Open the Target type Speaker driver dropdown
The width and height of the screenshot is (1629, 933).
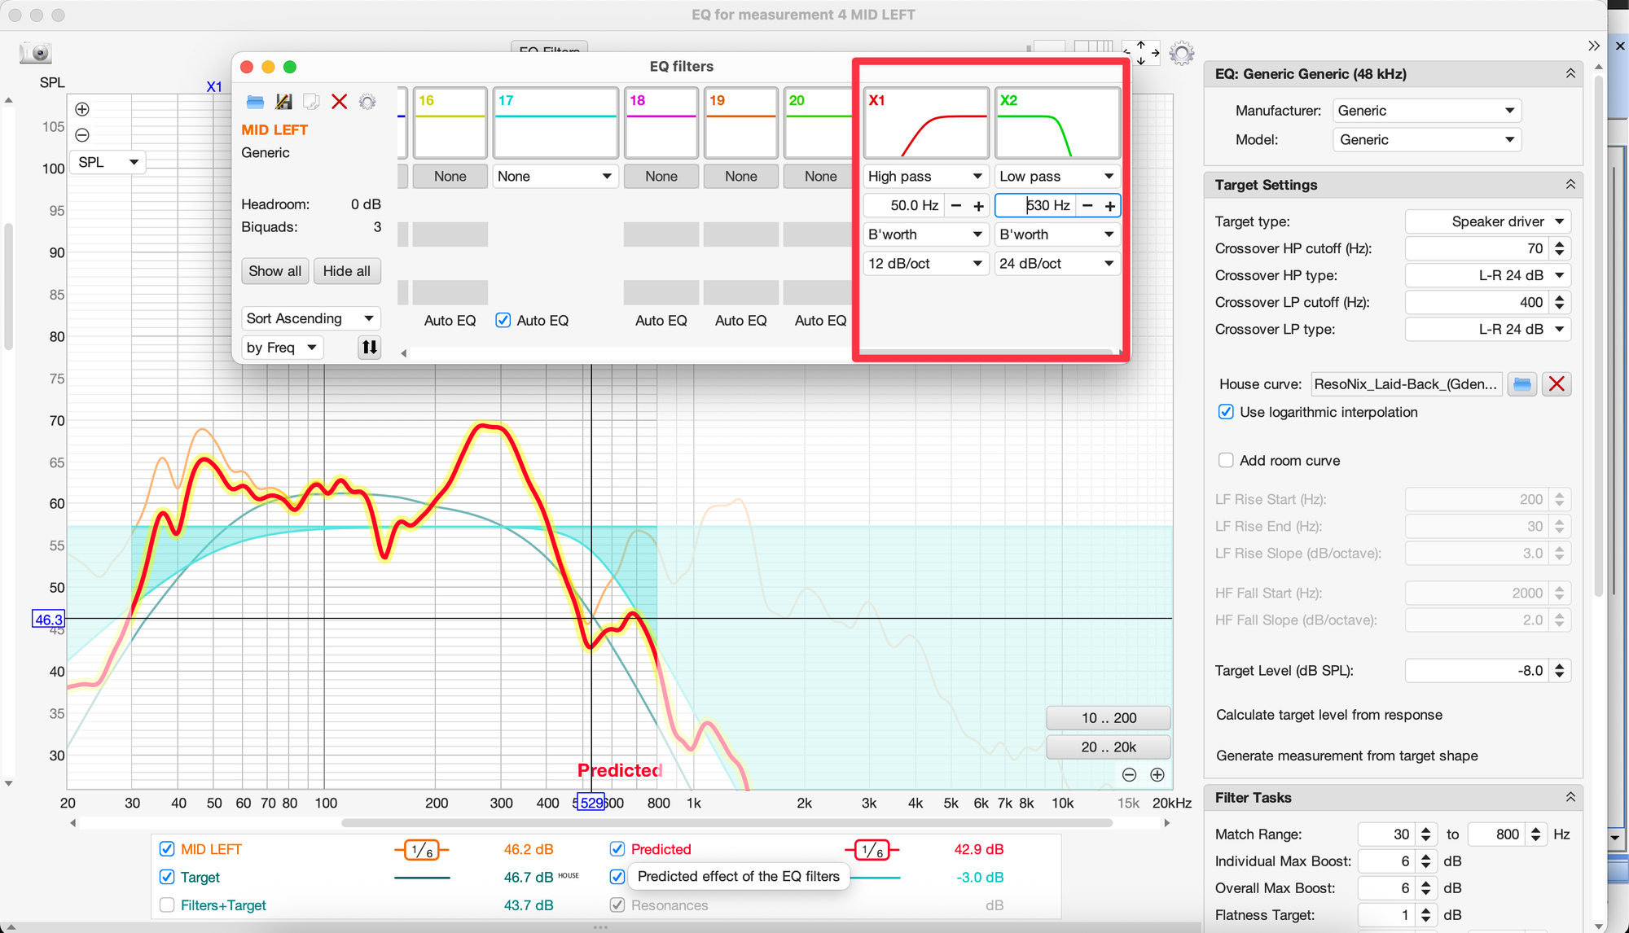click(1487, 221)
